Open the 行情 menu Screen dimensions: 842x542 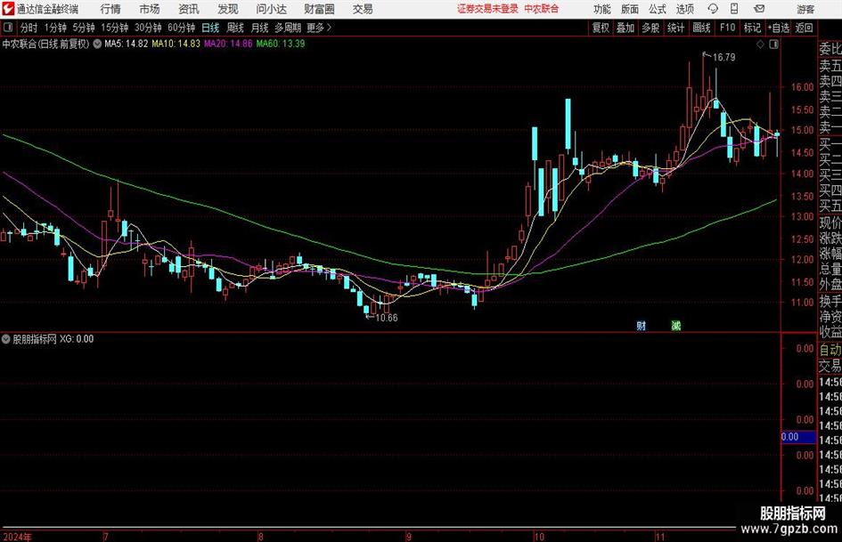pyautogui.click(x=110, y=9)
